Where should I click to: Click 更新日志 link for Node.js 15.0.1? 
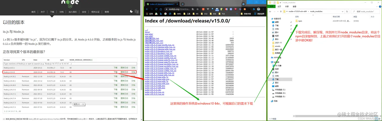pyautogui.click(x=124, y=68)
